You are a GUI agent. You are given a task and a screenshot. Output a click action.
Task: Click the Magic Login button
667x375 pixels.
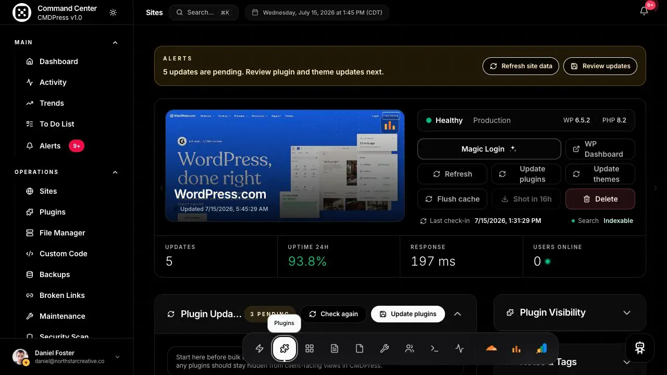(489, 149)
